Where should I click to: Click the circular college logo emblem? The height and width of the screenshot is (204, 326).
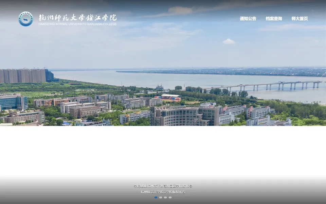click(26, 19)
